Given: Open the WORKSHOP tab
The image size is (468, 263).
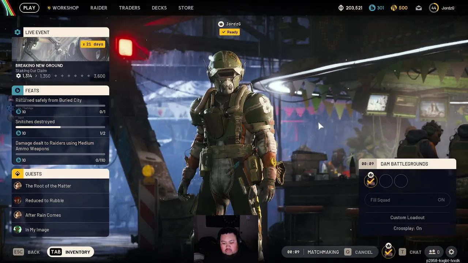Looking at the screenshot, I should click(63, 8).
